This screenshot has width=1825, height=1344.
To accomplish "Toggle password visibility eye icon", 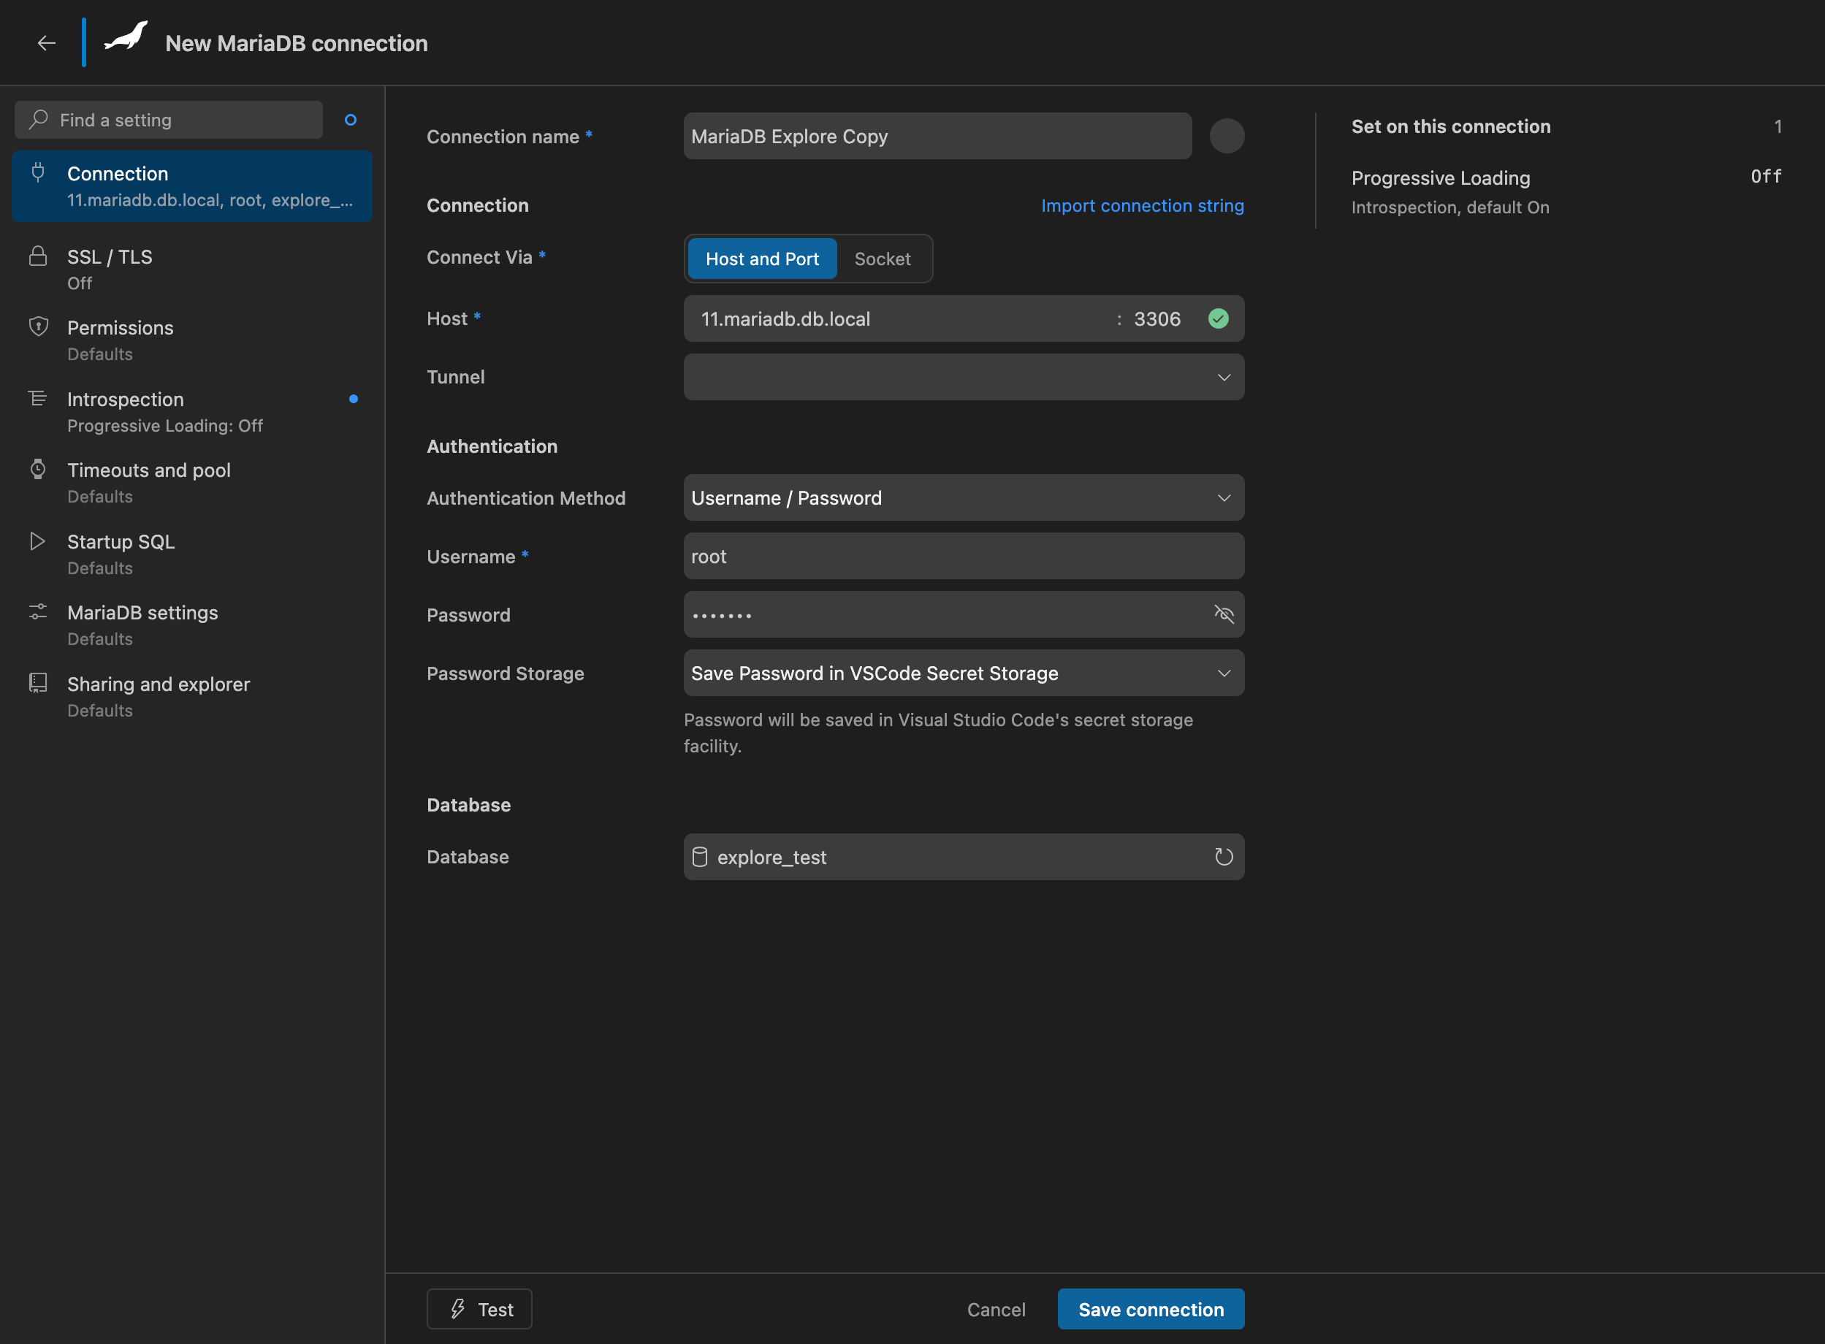I will tap(1224, 614).
